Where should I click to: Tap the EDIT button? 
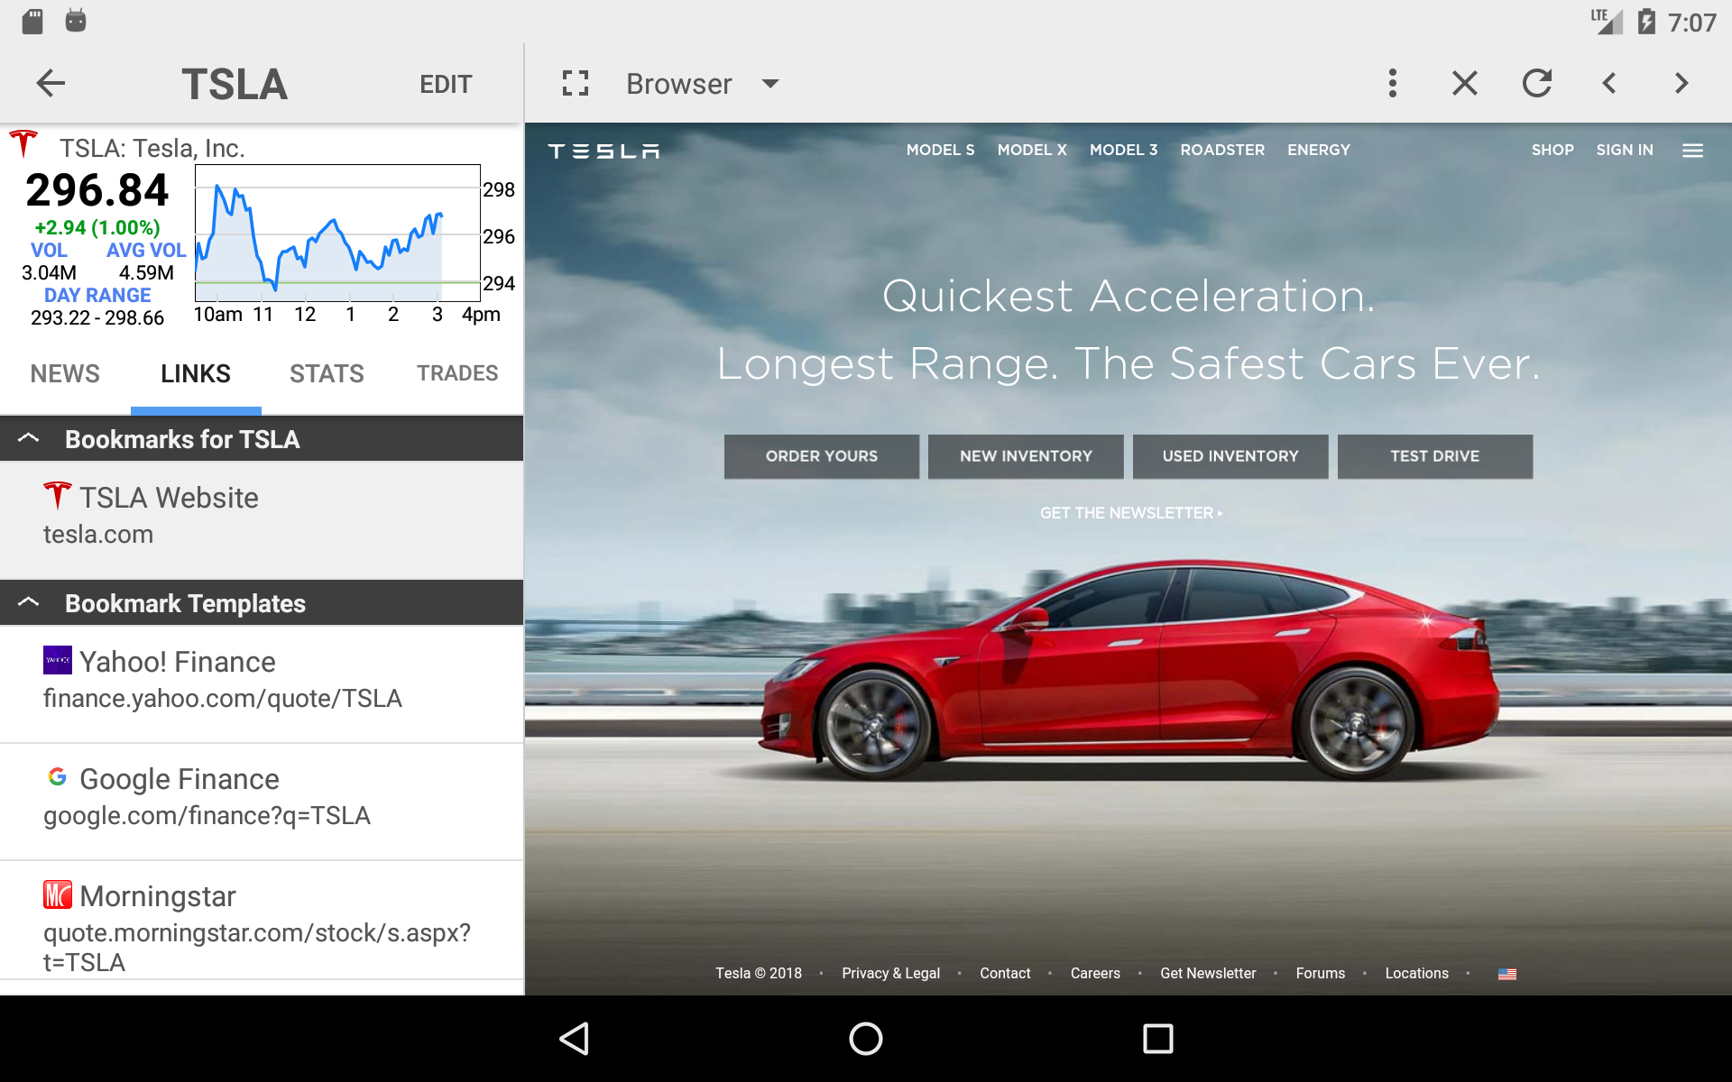446,84
